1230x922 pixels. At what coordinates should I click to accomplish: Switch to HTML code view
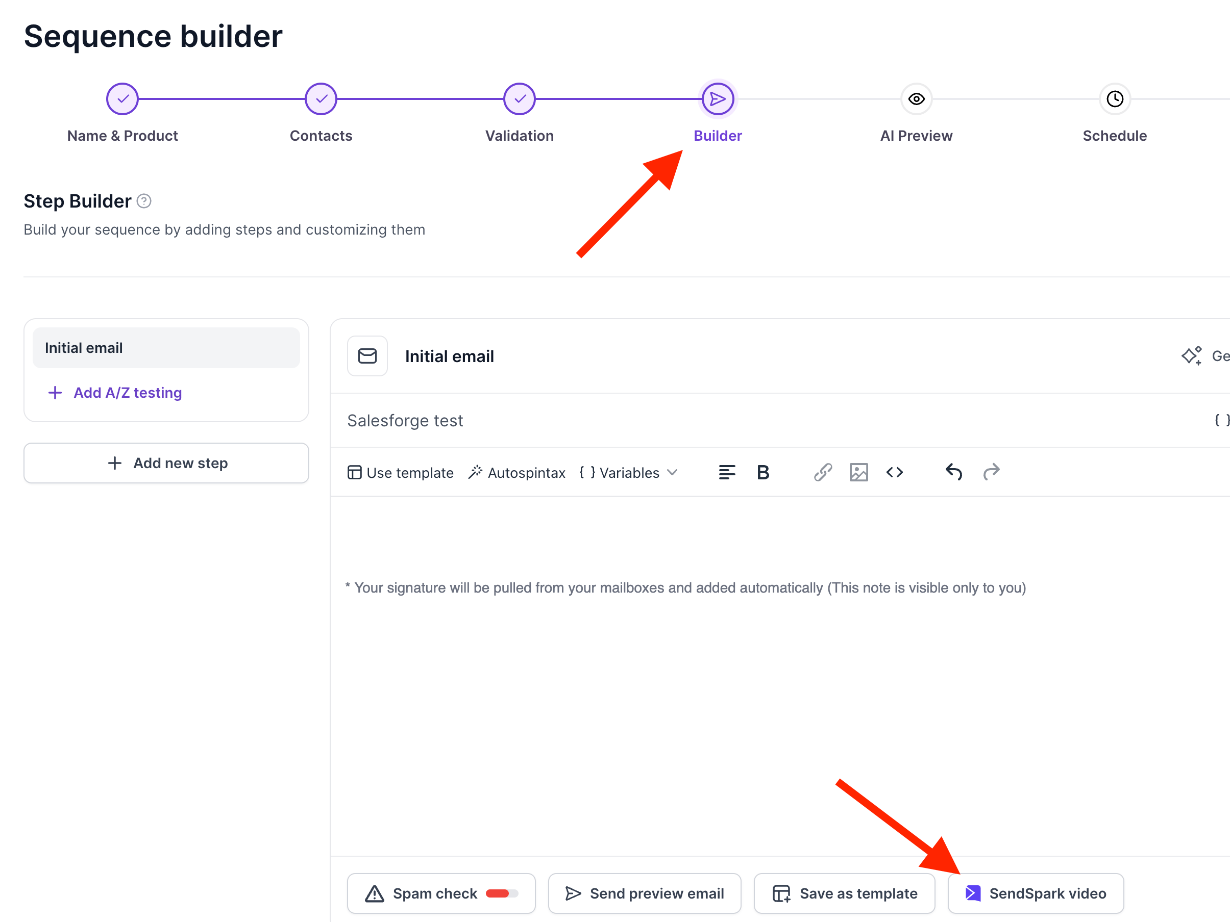[895, 472]
